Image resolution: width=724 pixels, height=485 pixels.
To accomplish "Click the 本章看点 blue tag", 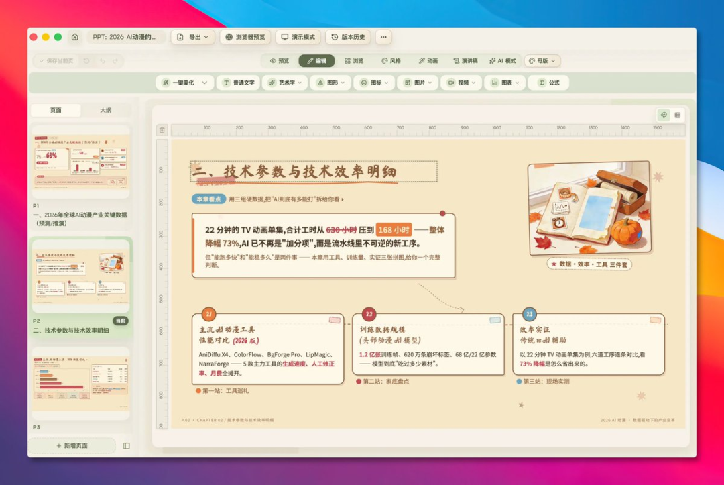I will [208, 199].
